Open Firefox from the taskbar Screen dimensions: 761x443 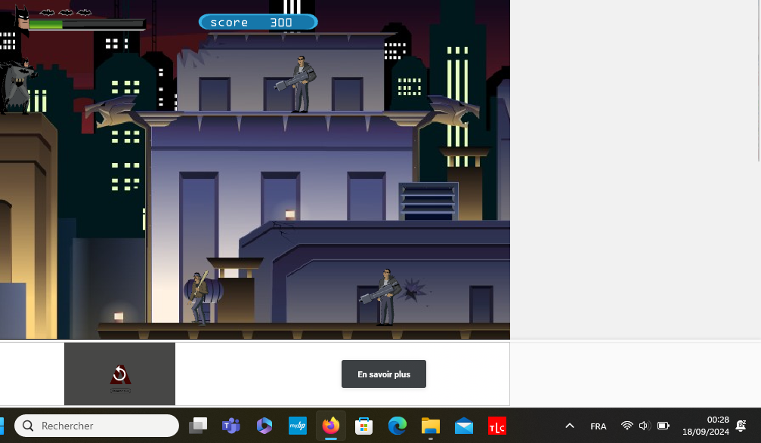(330, 426)
